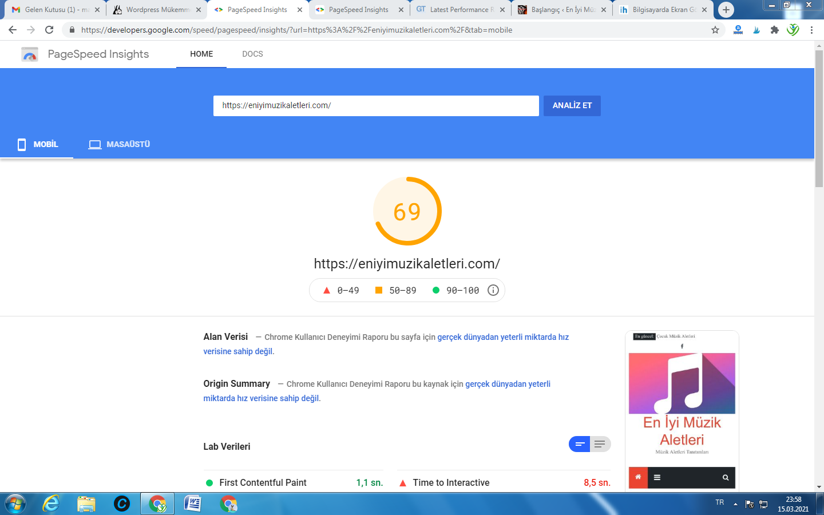Open a new browser tab
Viewport: 824px width, 515px height.
[726, 10]
